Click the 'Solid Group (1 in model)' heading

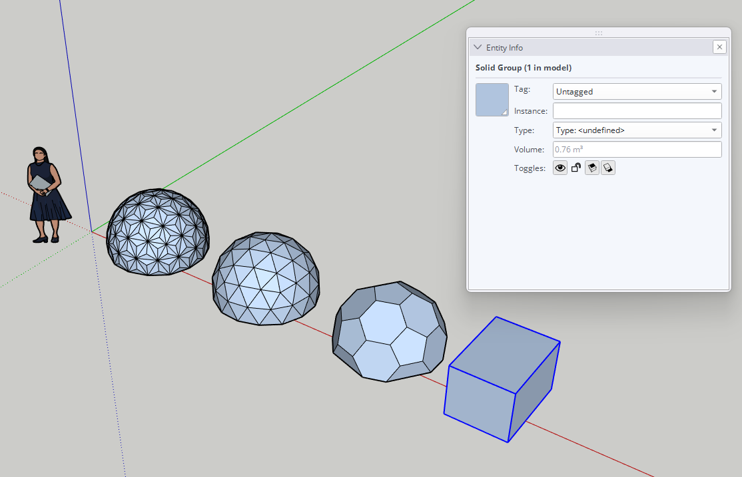[524, 68]
